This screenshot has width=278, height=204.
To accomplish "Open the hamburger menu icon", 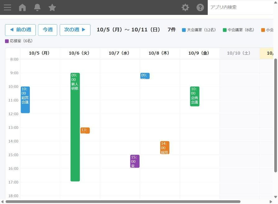I will pos(7,7).
